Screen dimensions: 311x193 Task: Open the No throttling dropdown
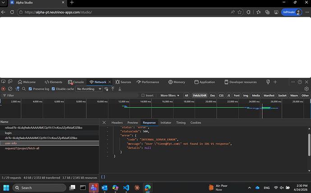[x=89, y=89]
